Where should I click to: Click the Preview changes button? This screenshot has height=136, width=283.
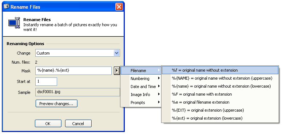pos(56,104)
